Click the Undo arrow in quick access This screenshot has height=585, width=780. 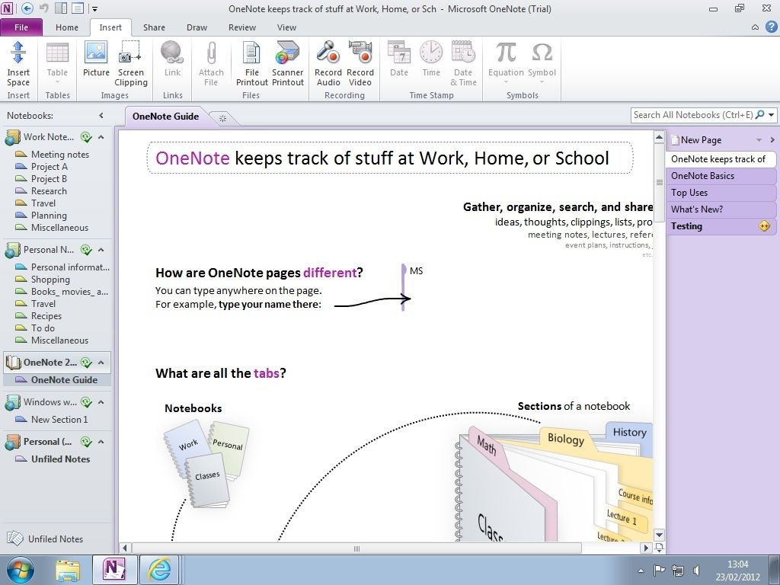pyautogui.click(x=43, y=8)
